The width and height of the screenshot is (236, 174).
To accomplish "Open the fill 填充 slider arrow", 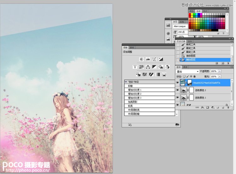I will click(x=219, y=77).
